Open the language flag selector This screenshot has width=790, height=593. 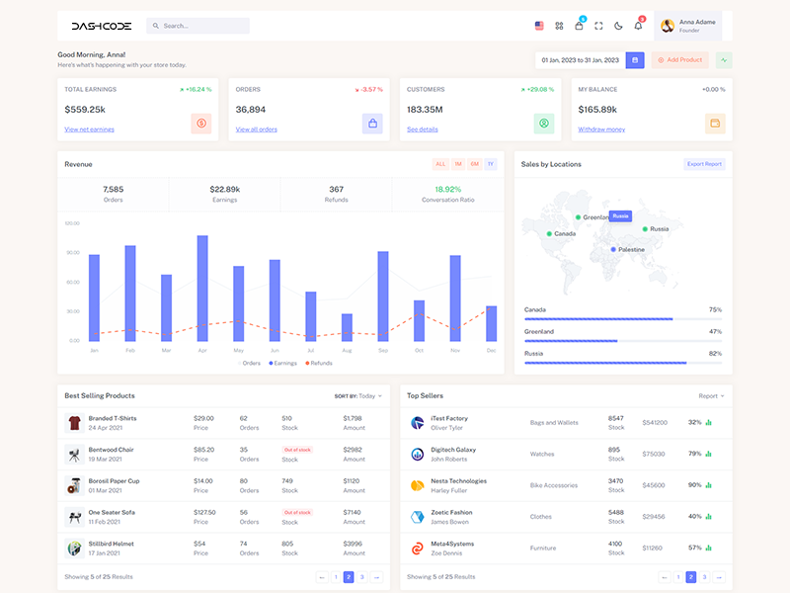click(x=539, y=26)
